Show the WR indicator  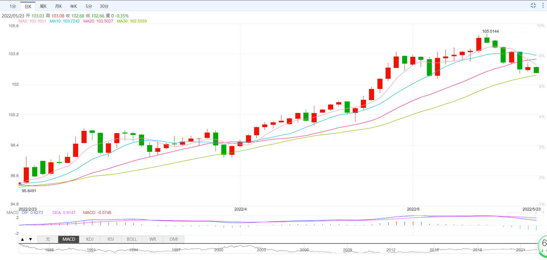tap(153, 239)
